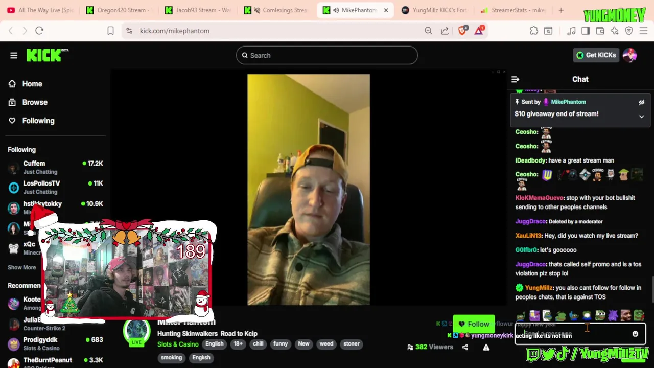Select the 18+ tag
654x368 pixels.
238,344
